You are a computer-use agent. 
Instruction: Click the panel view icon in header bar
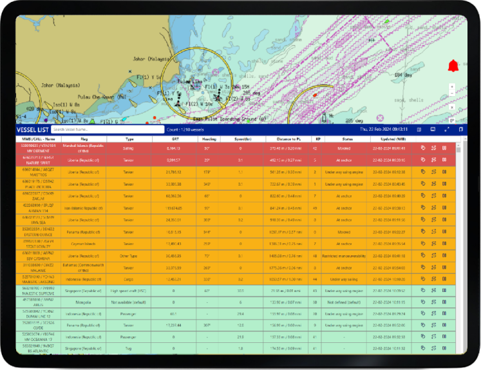[x=433, y=130]
